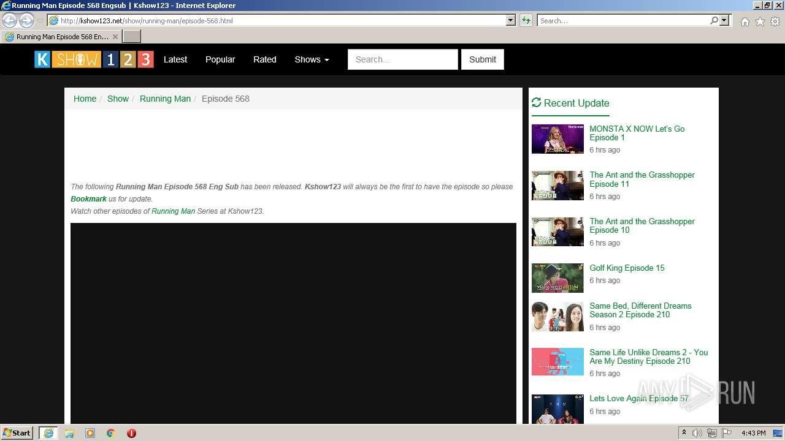Open The Ant and the Grasshopper Episode 11 link
The height and width of the screenshot is (441, 785).
[642, 179]
